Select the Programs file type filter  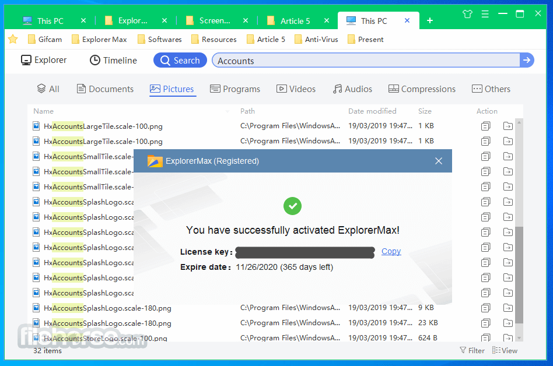(235, 89)
